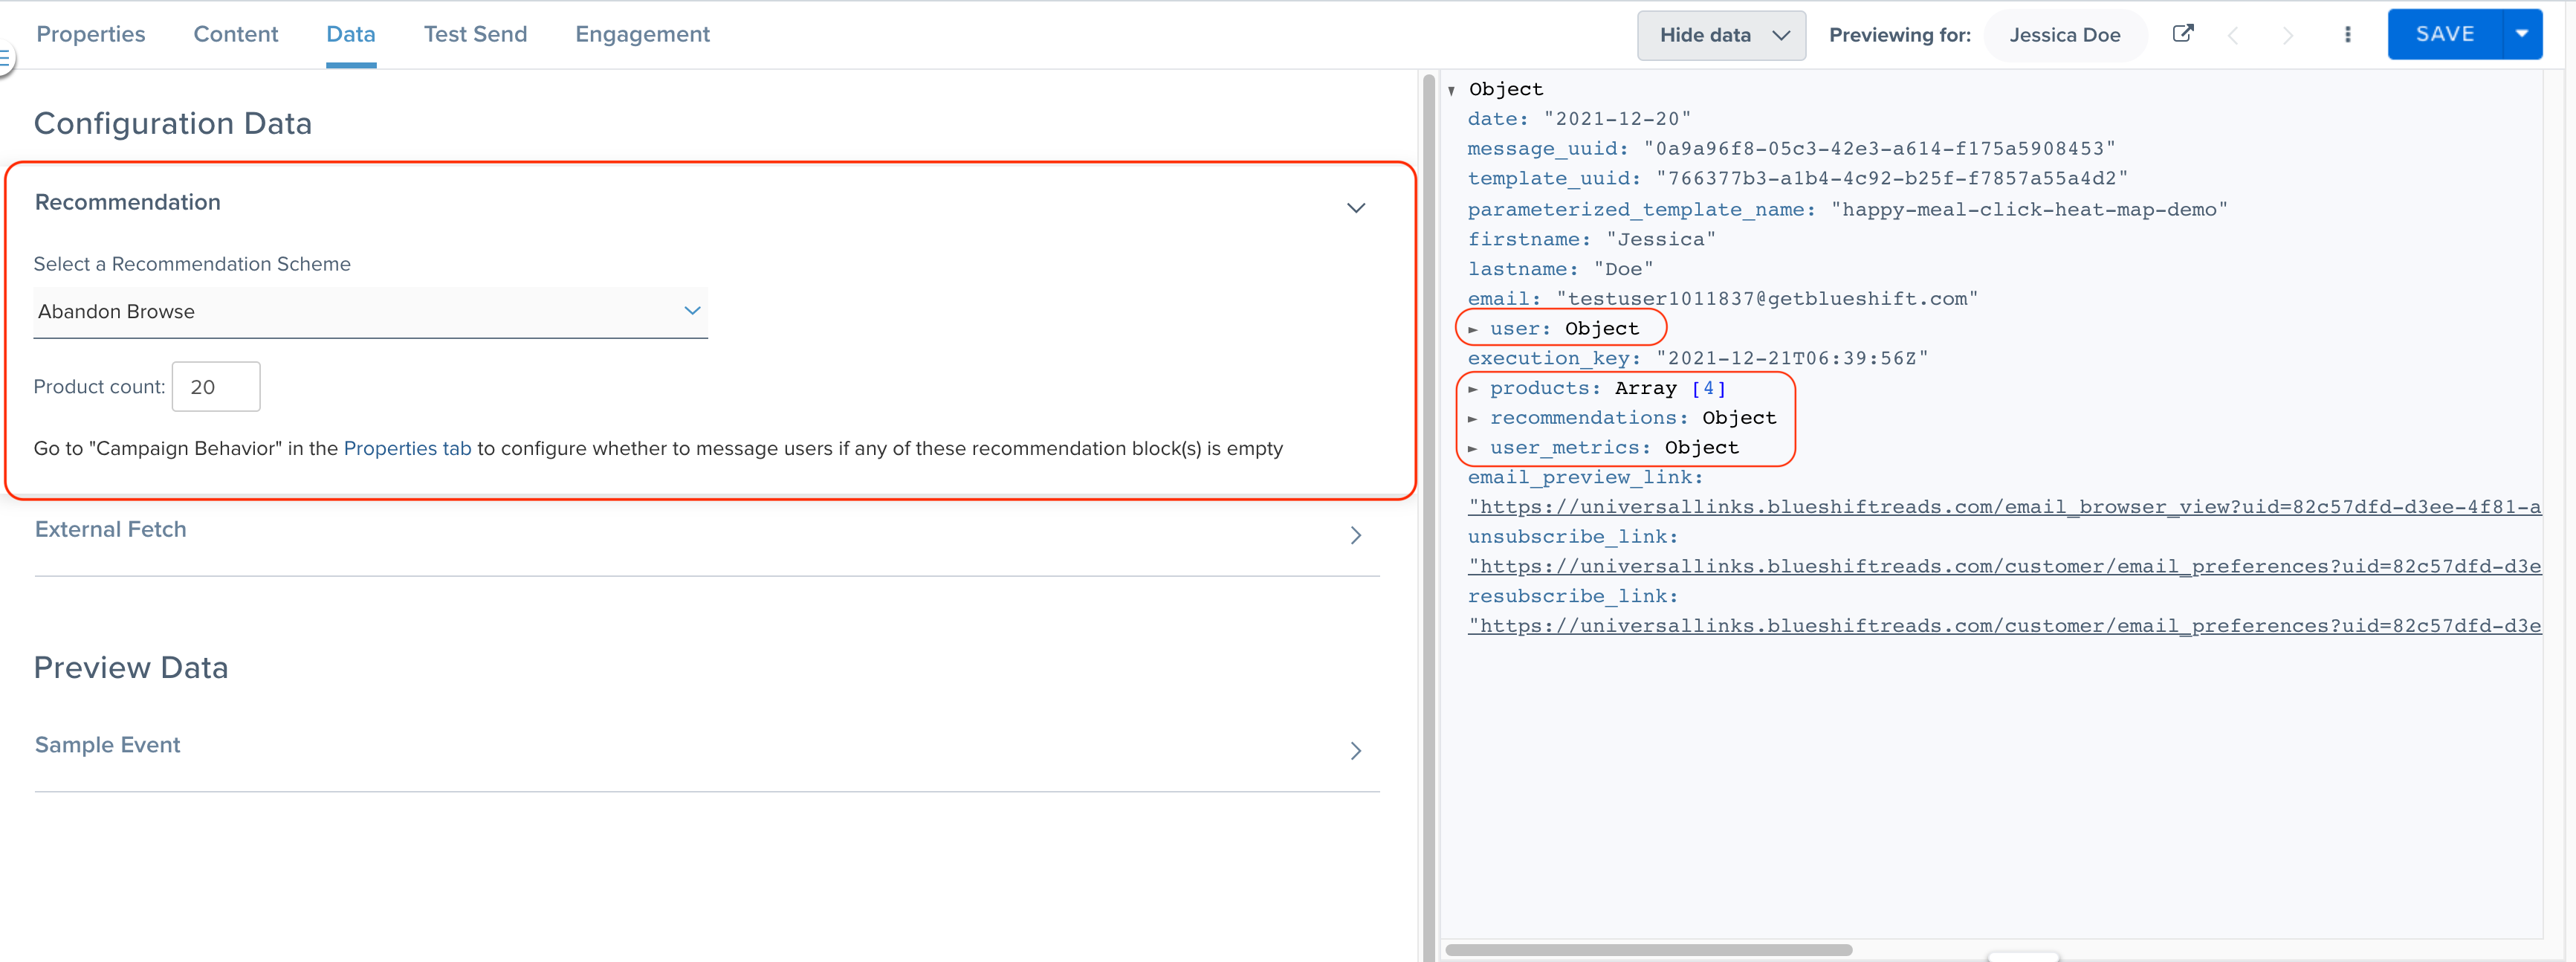Open the three-dot more options menu

(x=2347, y=35)
